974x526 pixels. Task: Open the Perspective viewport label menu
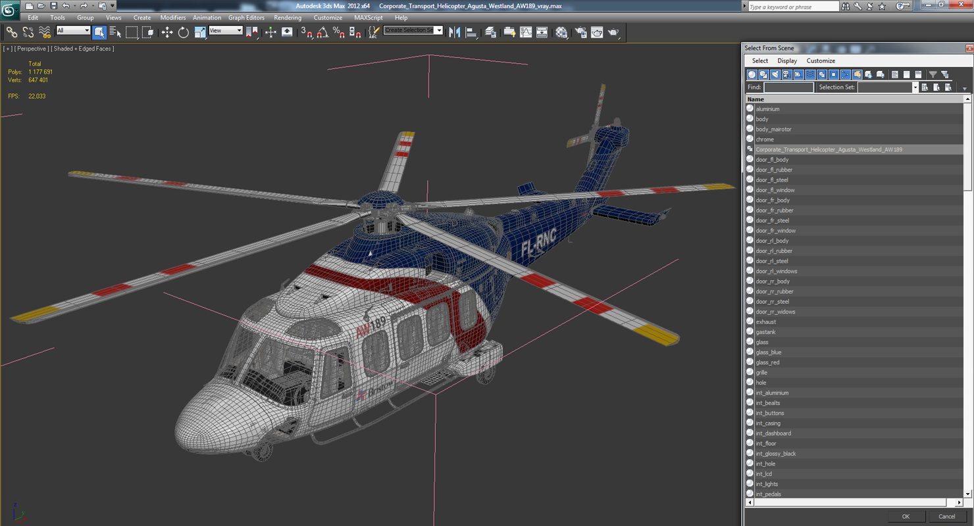[32, 49]
